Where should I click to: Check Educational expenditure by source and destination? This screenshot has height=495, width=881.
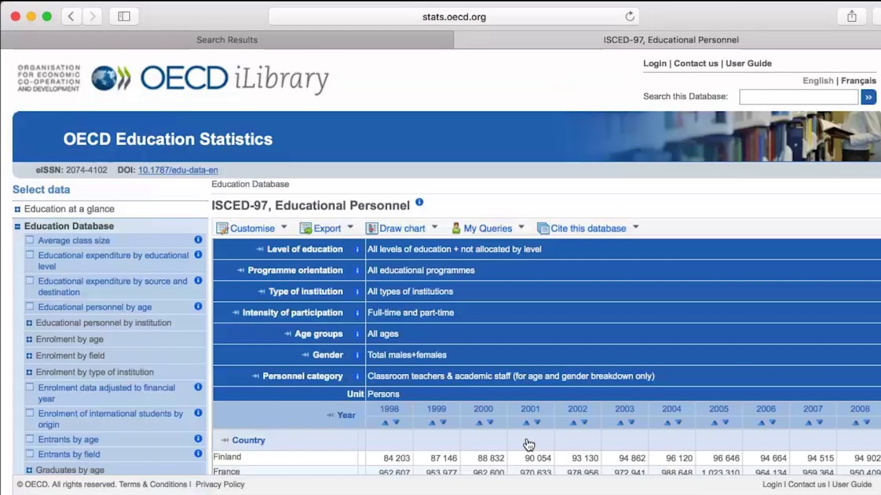pos(30,280)
